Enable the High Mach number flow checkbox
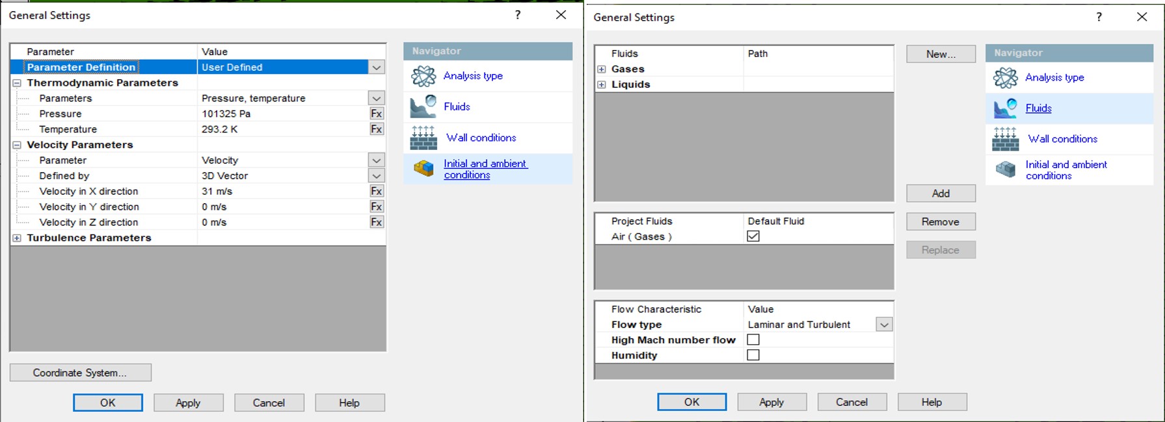Viewport: 1165px width, 422px height. (x=753, y=340)
